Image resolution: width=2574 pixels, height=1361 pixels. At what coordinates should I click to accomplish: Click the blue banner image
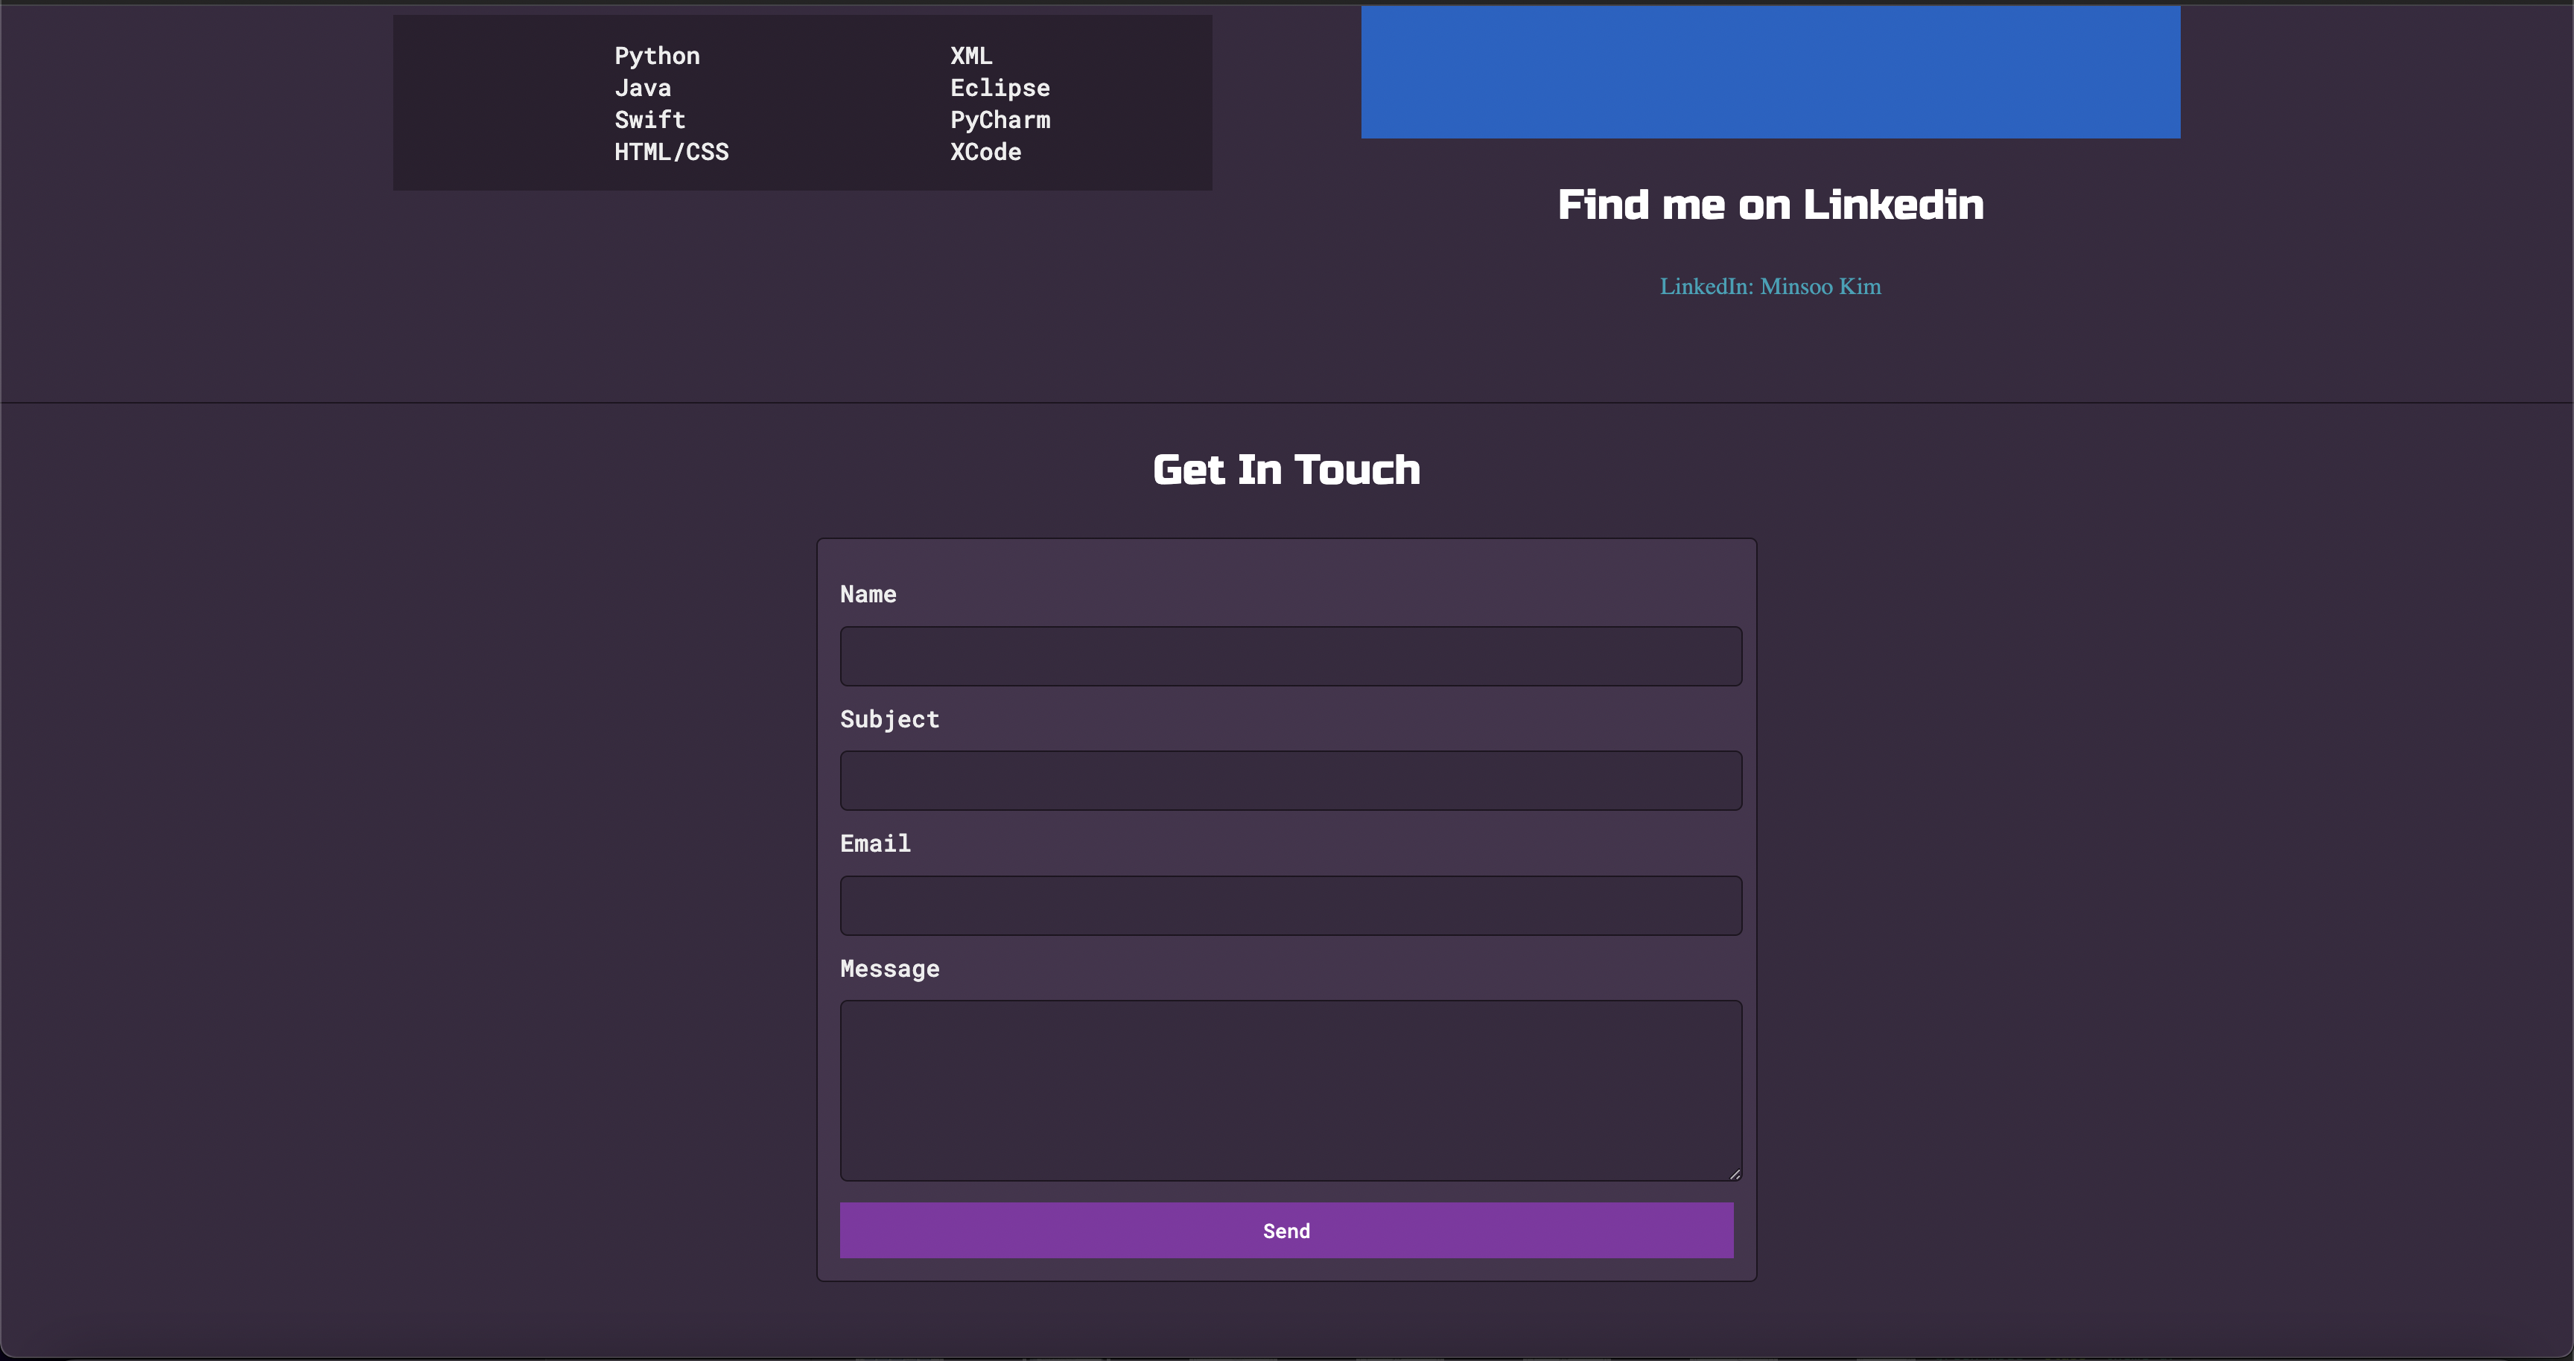pyautogui.click(x=1770, y=72)
